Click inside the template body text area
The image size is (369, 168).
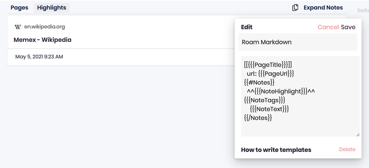[300, 96]
